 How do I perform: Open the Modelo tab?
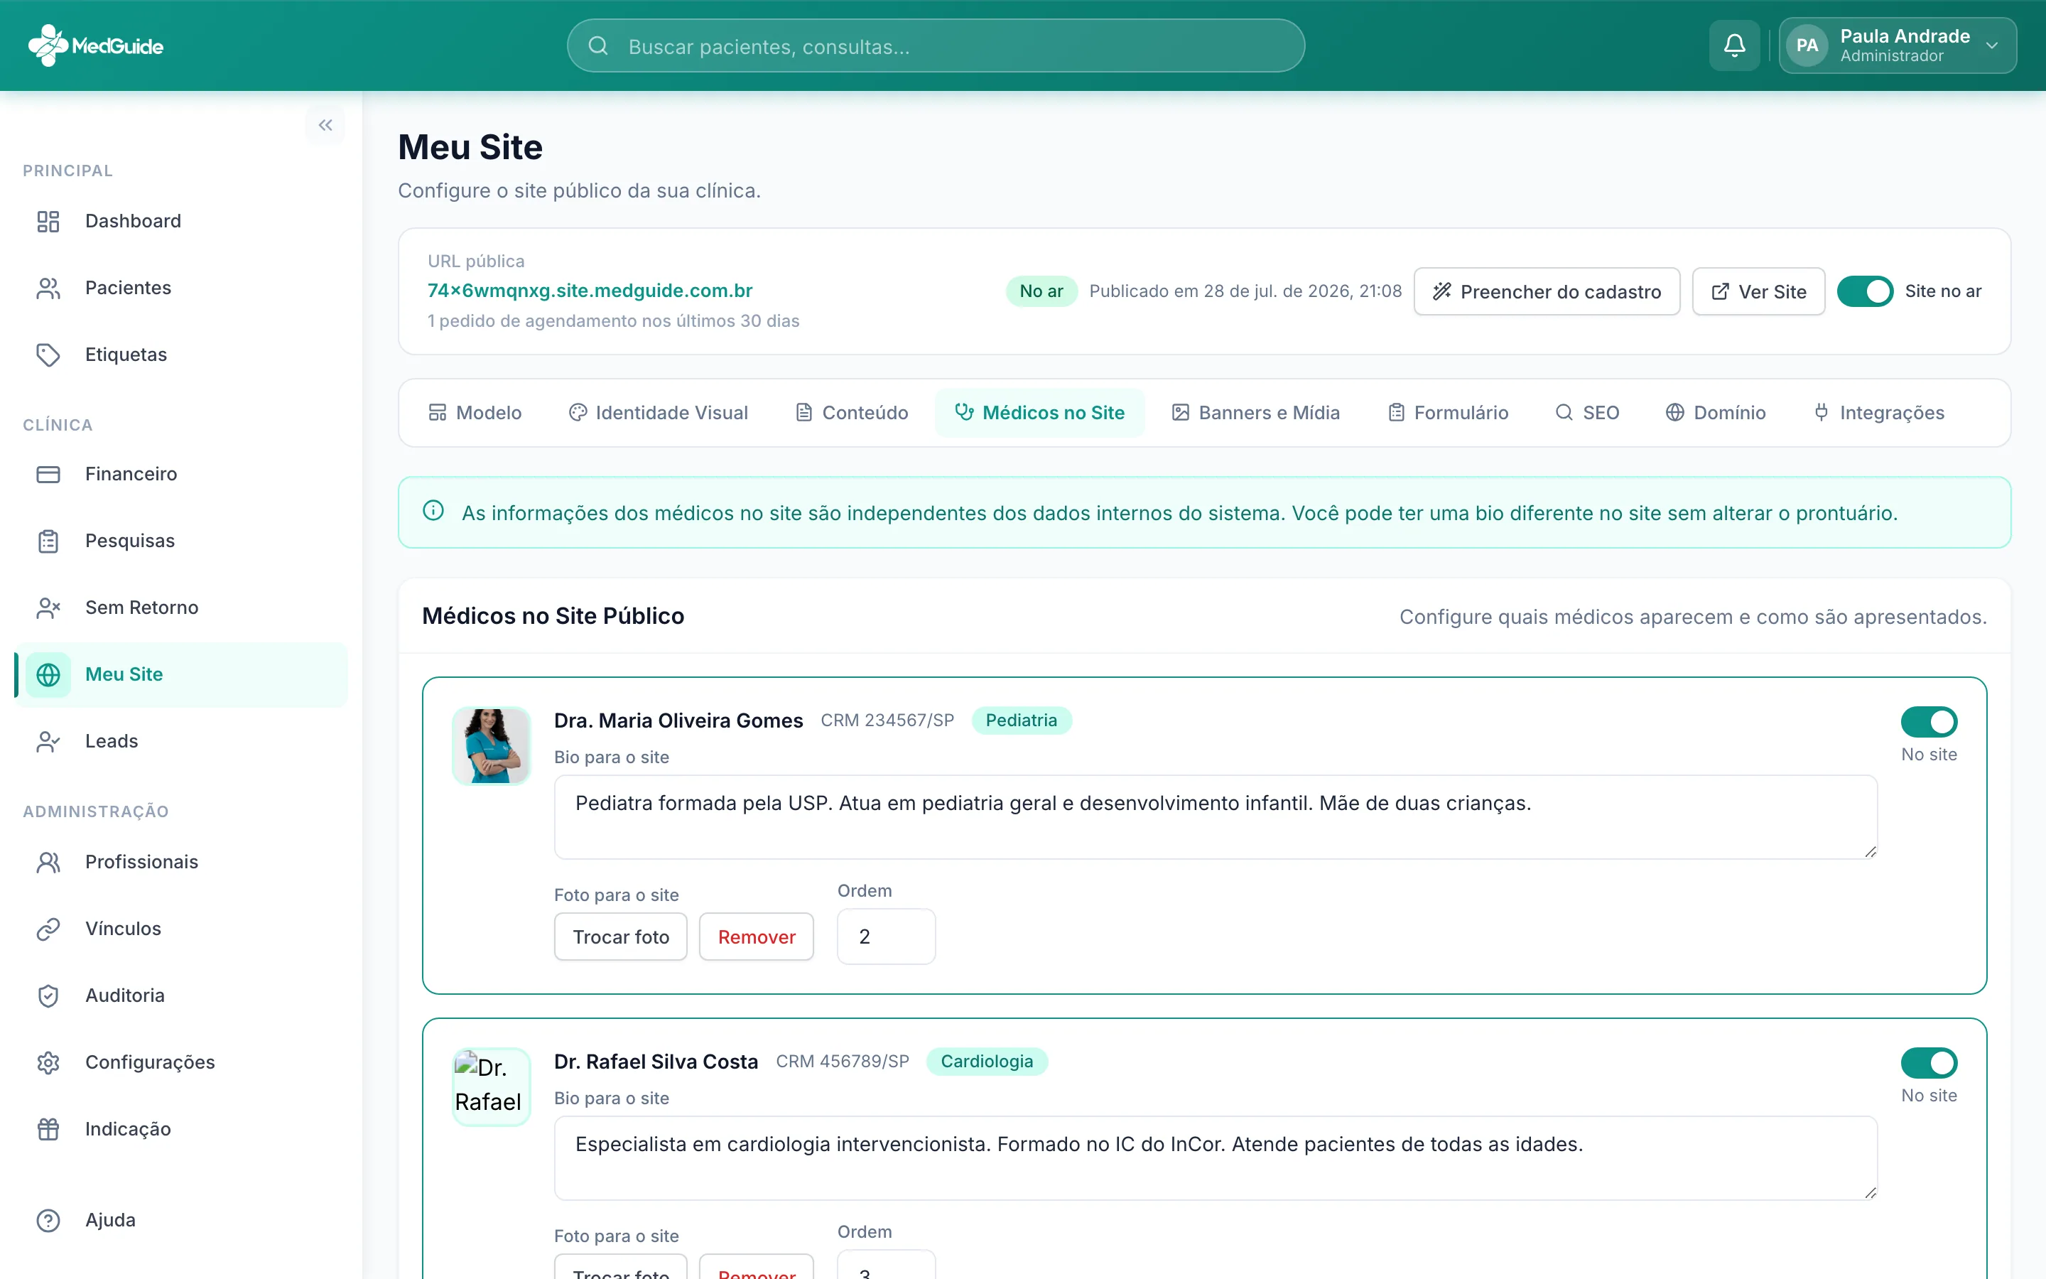[475, 413]
